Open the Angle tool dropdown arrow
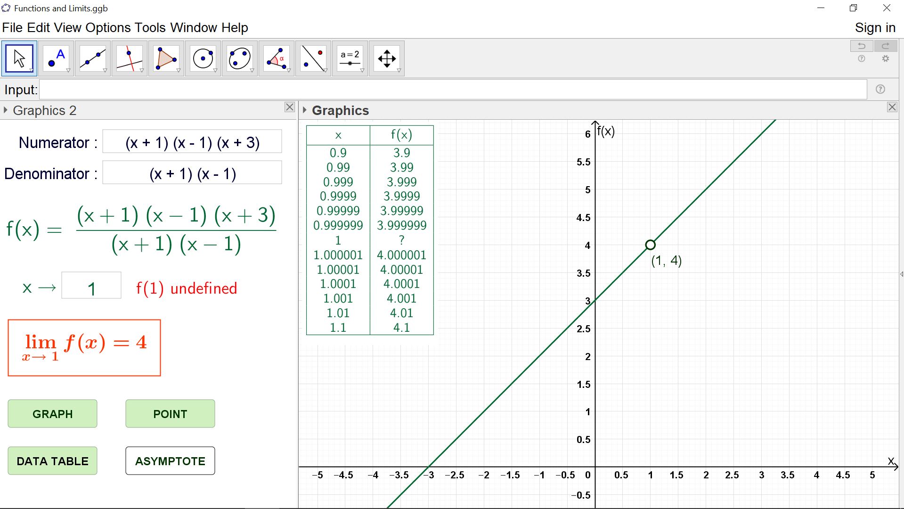This screenshot has width=904, height=509. (289, 71)
